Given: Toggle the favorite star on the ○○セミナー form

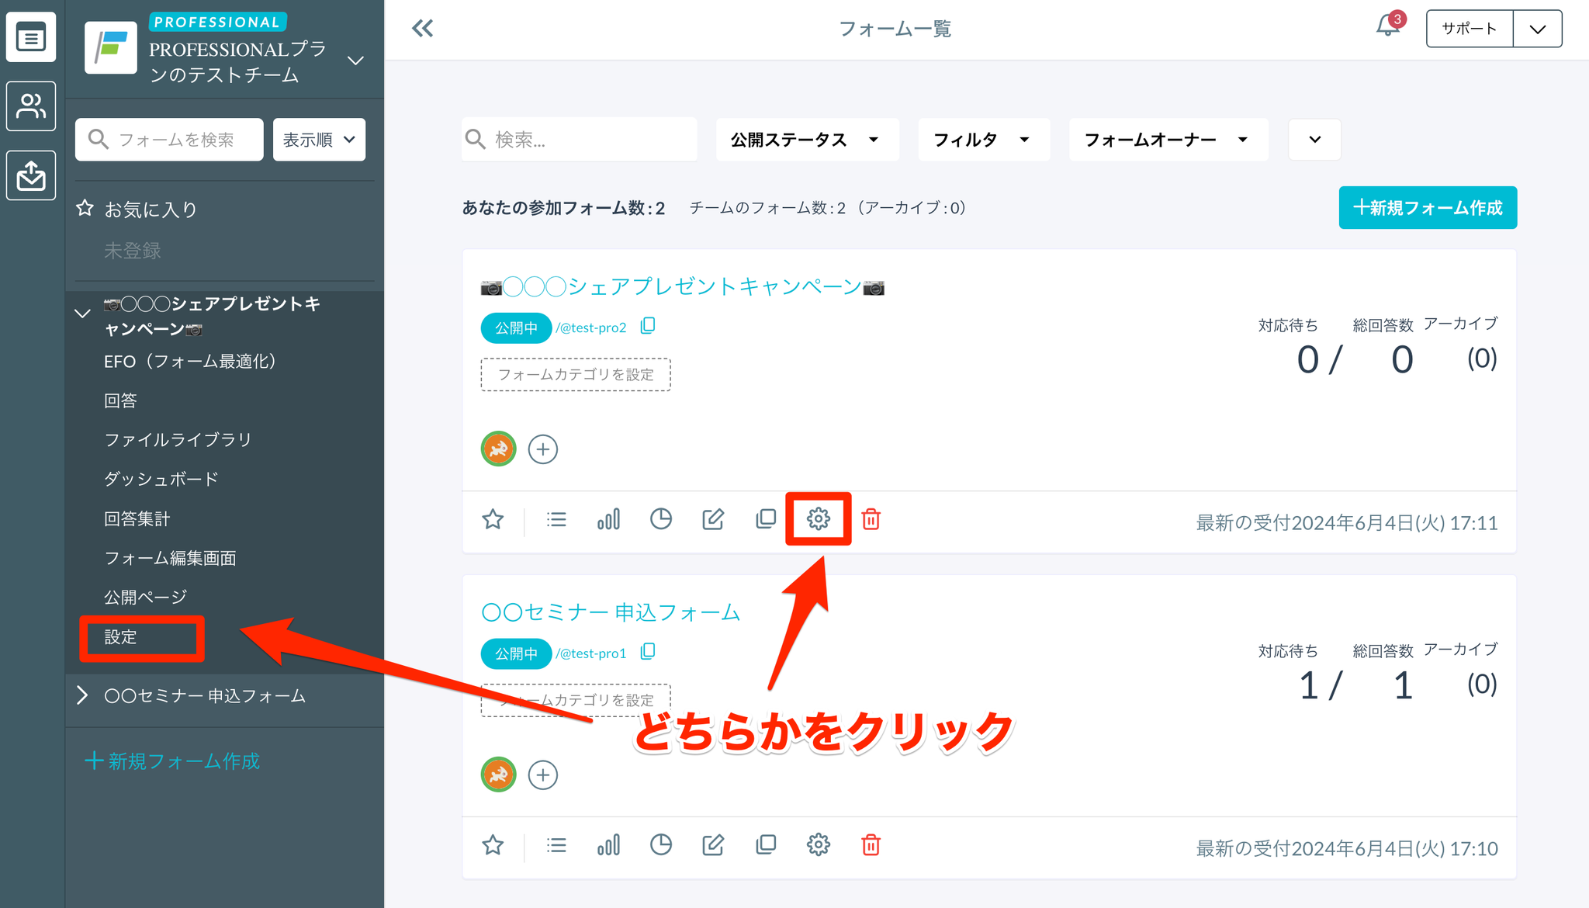Looking at the screenshot, I should pyautogui.click(x=493, y=844).
